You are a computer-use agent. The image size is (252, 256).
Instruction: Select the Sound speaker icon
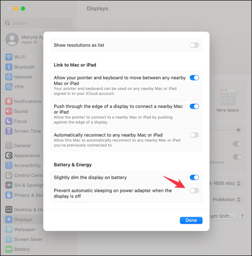8,111
